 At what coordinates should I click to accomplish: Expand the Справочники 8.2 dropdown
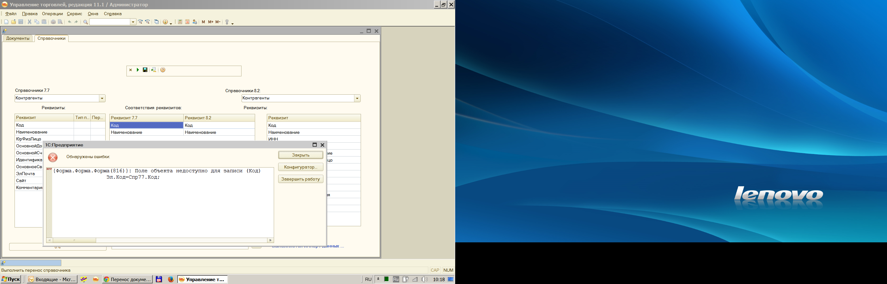(357, 98)
